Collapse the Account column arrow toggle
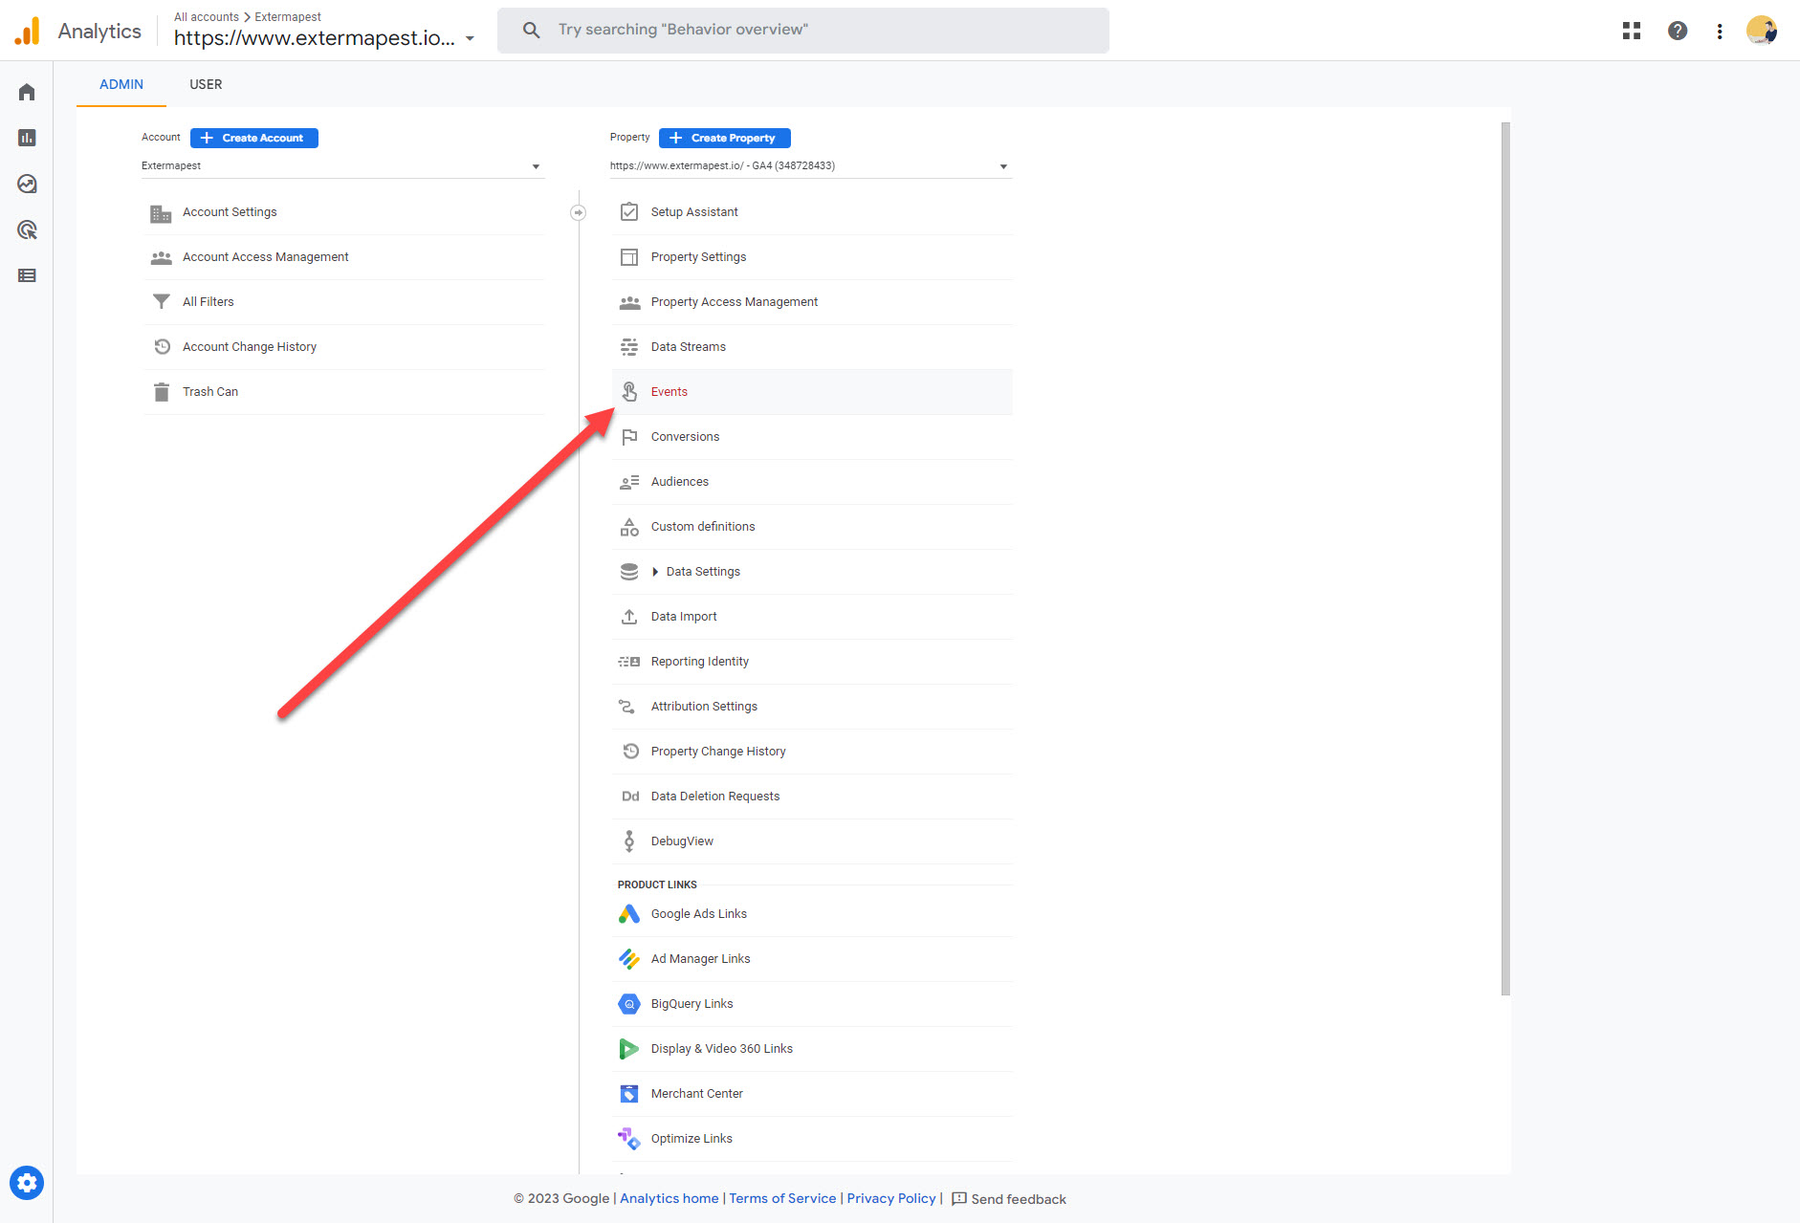The image size is (1800, 1223). pos(578,212)
